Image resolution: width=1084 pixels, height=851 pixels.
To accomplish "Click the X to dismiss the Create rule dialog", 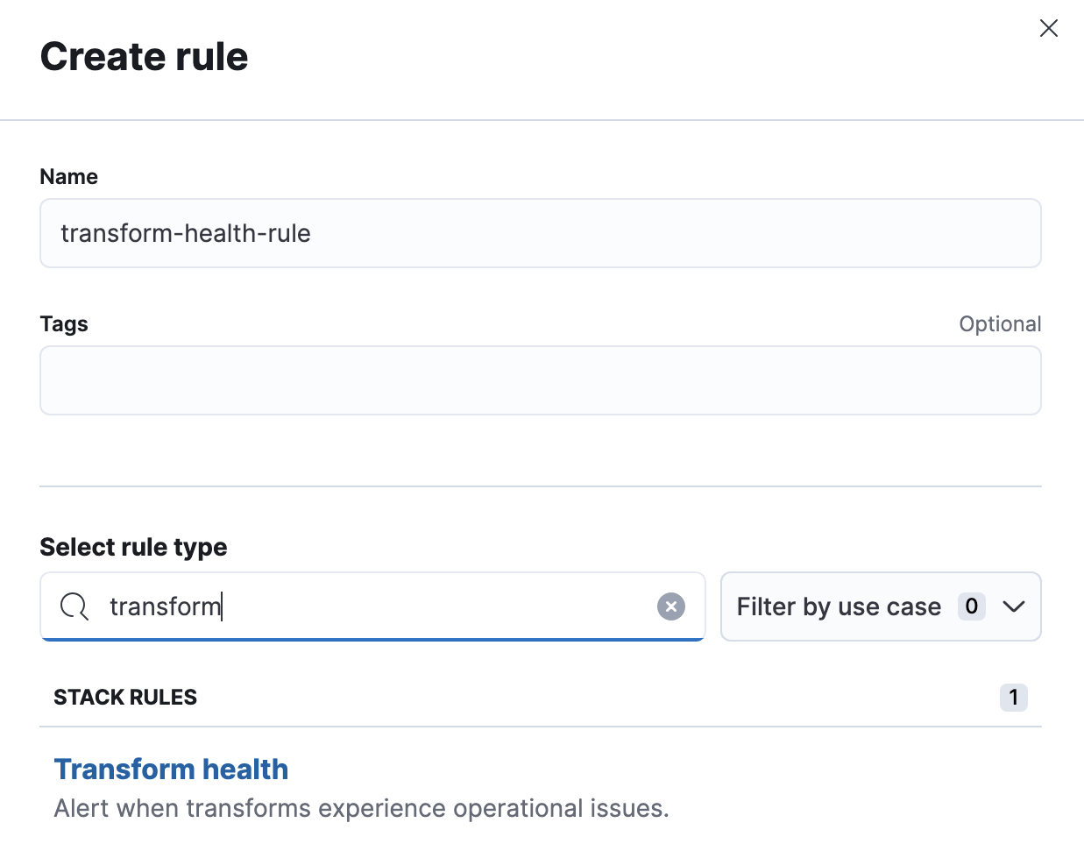I will tap(1048, 28).
